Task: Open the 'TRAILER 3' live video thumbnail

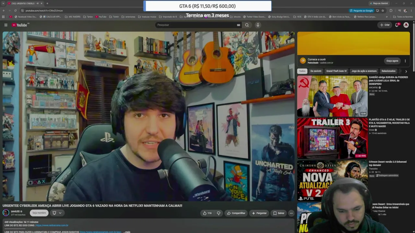Action: 332,139
